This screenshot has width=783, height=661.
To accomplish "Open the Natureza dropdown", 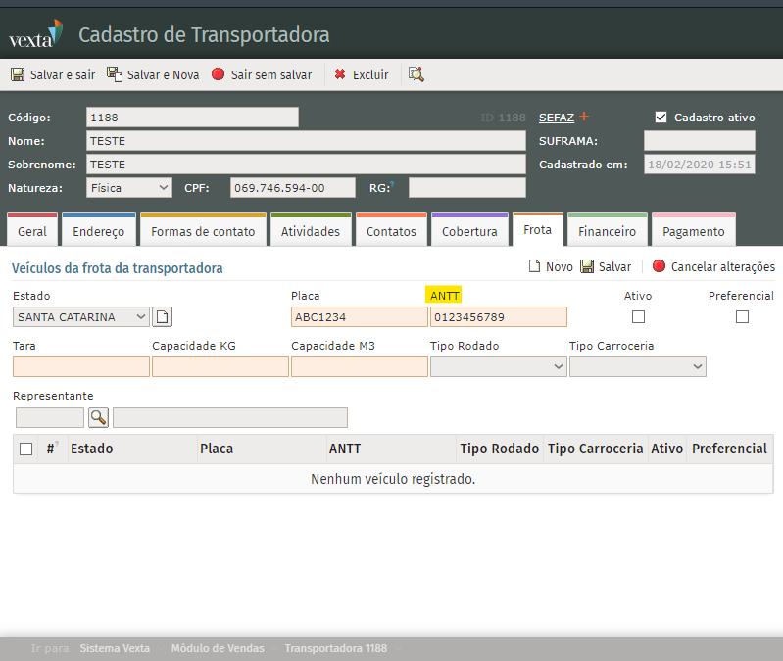I will click(129, 187).
